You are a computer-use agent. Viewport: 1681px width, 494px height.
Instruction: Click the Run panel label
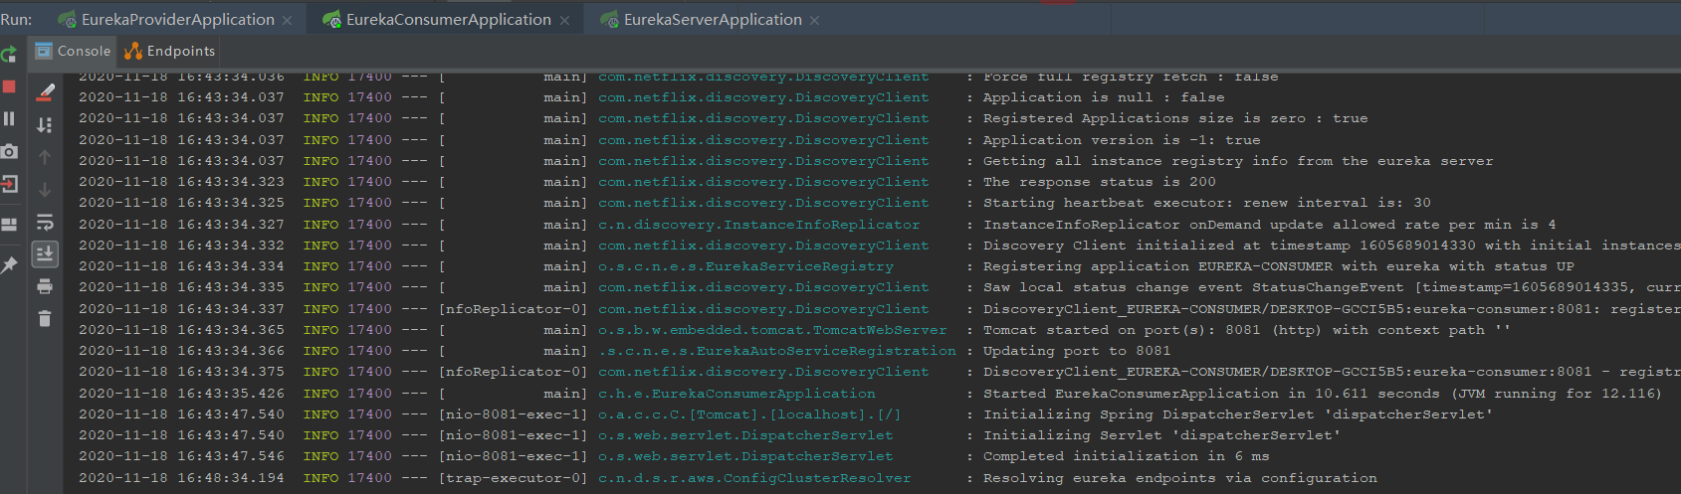[x=16, y=20]
